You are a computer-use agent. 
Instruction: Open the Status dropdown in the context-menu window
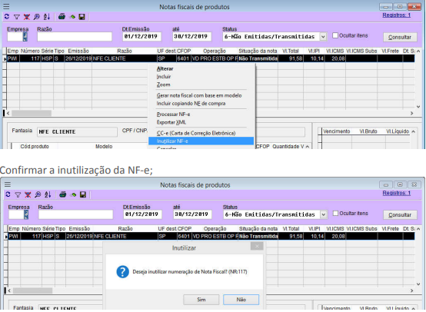click(323, 37)
